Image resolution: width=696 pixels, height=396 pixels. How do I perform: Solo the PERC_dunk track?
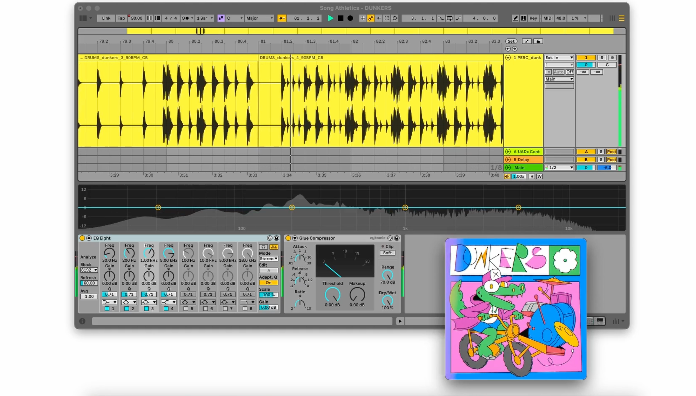tap(602, 58)
